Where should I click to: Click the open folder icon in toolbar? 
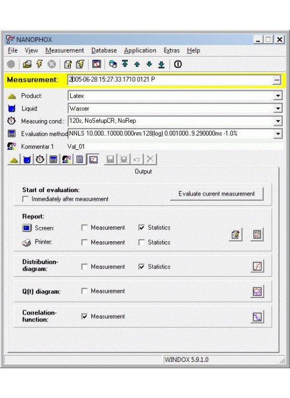[27, 64]
